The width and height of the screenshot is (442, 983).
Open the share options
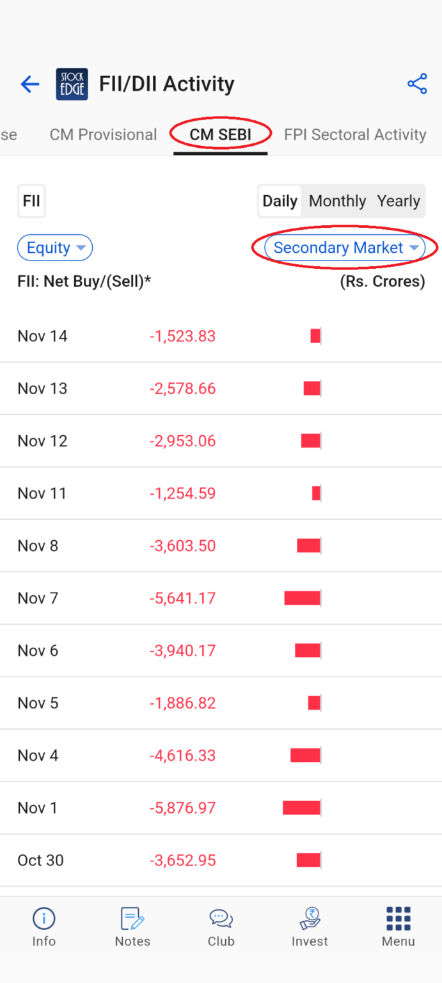pyautogui.click(x=417, y=83)
